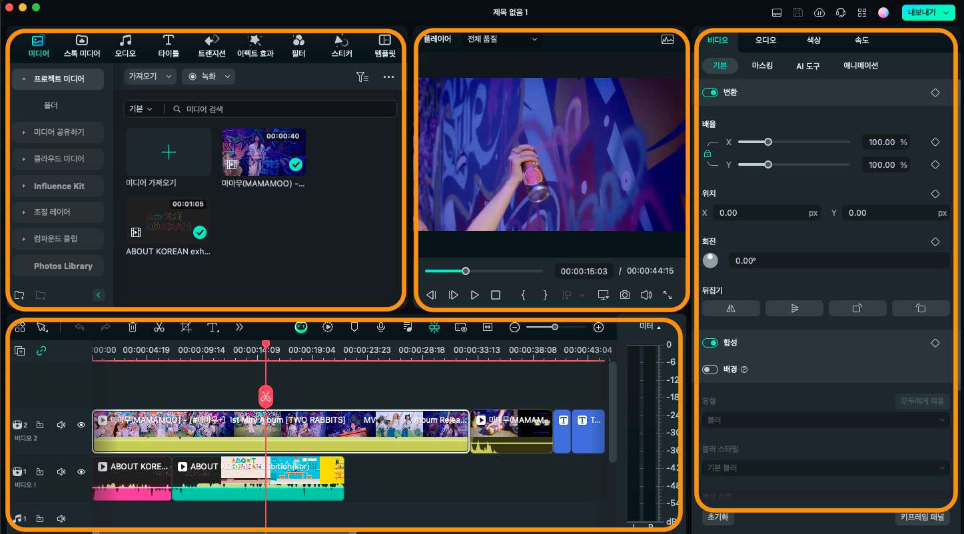Open the 트랜지션 (Transitions) tab

coord(212,46)
